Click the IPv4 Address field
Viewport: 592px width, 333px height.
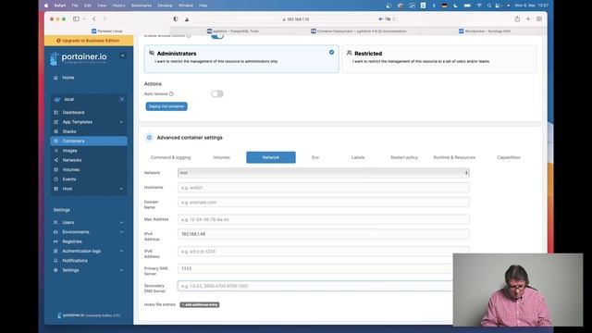[324, 234]
